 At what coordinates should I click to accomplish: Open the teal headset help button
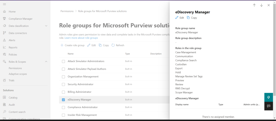click(x=269, y=97)
